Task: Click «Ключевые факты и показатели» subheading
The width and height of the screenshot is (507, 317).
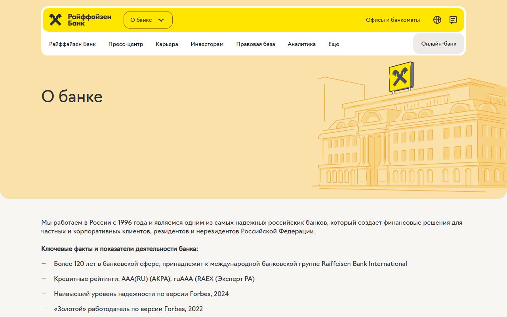Action: (x=120, y=249)
